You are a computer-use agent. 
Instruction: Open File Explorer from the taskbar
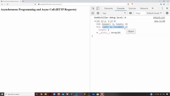coord(46,94)
